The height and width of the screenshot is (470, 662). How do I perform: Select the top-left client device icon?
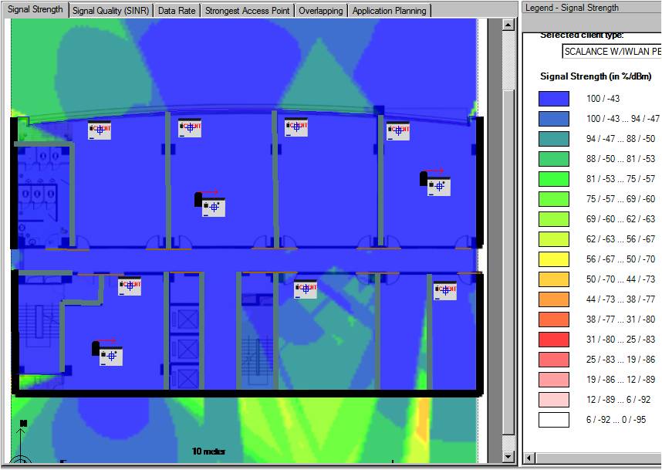point(100,130)
